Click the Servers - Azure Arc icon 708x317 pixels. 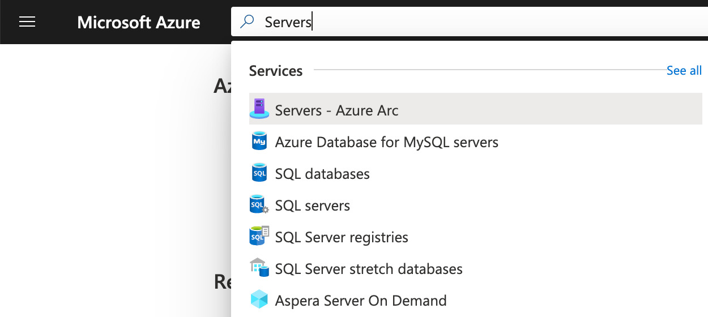259,109
